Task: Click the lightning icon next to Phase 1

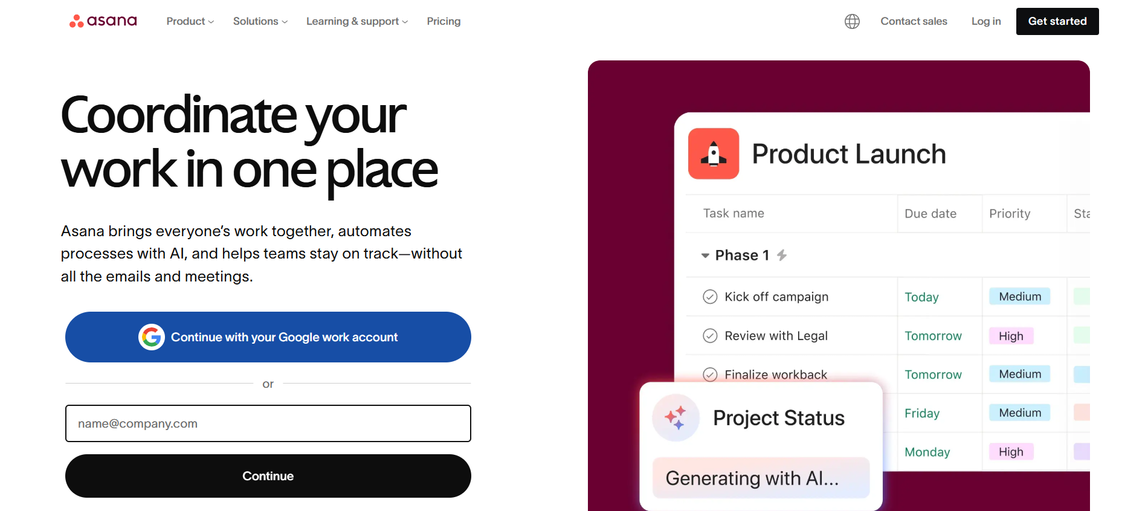Action: (x=782, y=255)
